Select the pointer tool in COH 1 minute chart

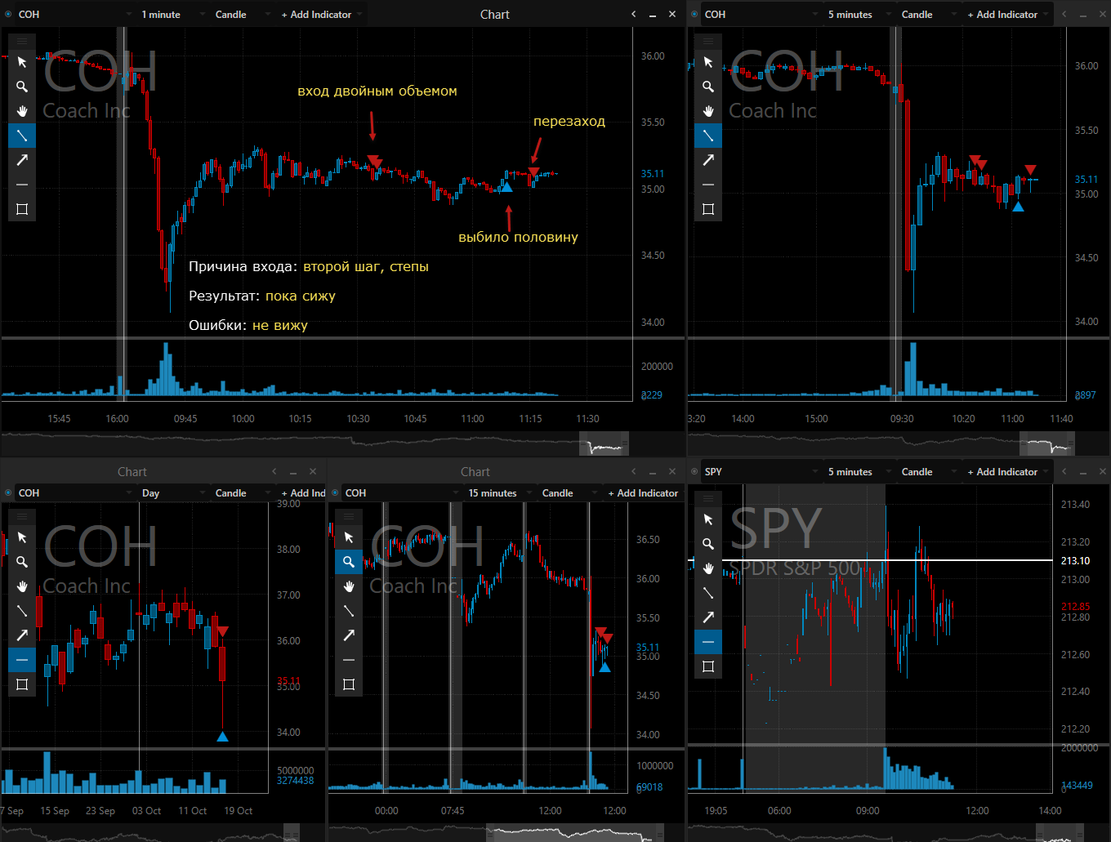click(x=22, y=62)
